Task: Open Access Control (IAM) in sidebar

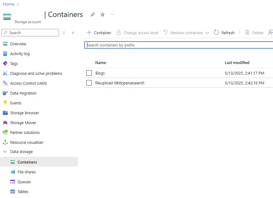Action: pos(28,83)
